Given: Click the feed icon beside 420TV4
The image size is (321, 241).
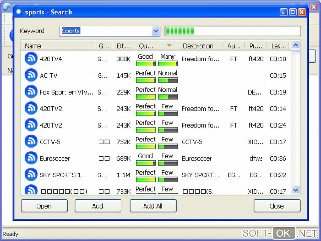Looking at the screenshot, I should [x=31, y=59].
